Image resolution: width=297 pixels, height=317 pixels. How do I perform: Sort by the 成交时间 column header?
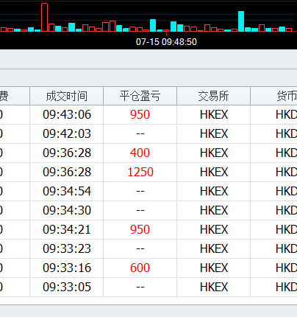pyautogui.click(x=66, y=96)
